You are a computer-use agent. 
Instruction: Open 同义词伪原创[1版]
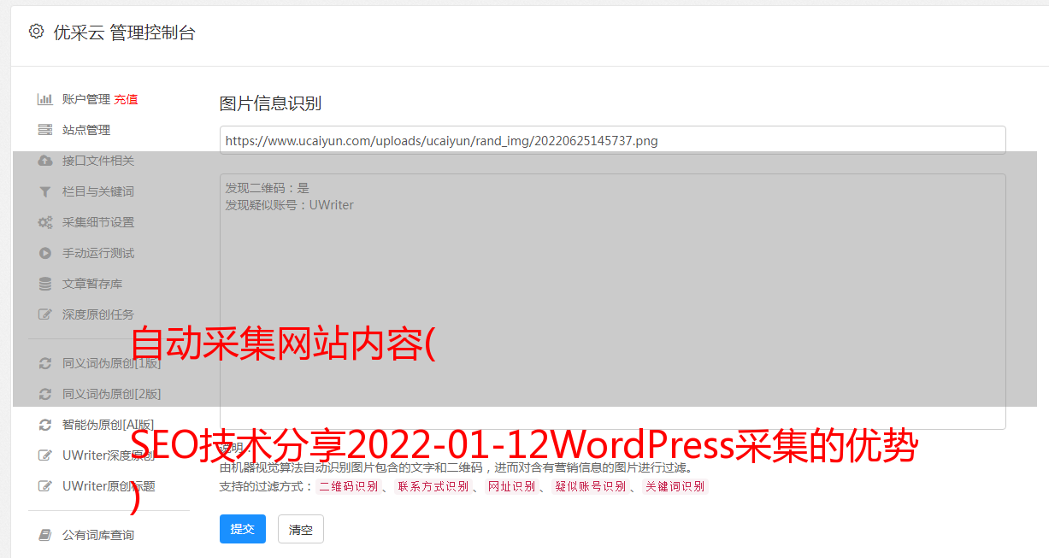click(111, 363)
